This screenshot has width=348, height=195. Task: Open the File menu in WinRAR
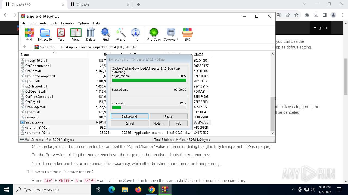(23, 23)
